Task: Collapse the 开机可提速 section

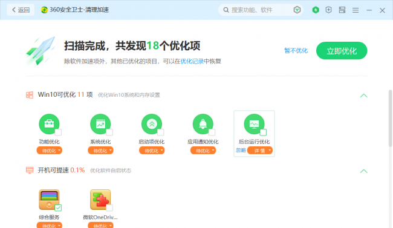Action: [x=363, y=171]
